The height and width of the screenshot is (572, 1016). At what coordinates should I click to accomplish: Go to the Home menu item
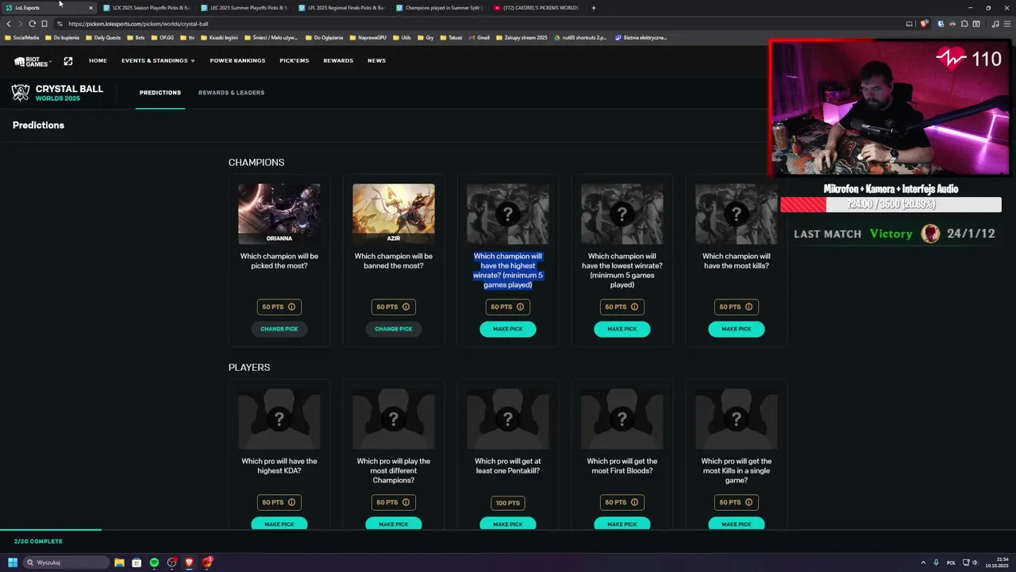click(98, 60)
